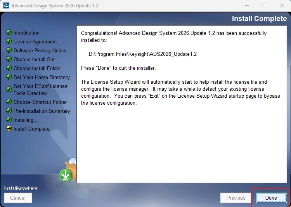
Task: Click the disabled Previous button
Action: point(236,198)
